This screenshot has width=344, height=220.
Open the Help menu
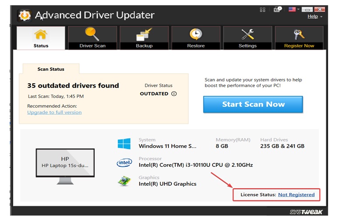tap(313, 17)
